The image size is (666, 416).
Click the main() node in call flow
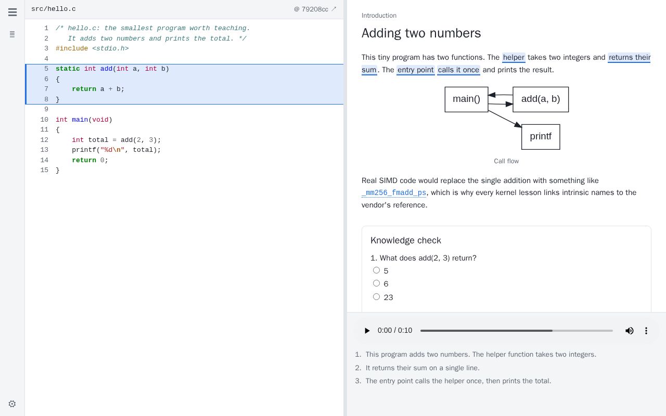[466, 99]
